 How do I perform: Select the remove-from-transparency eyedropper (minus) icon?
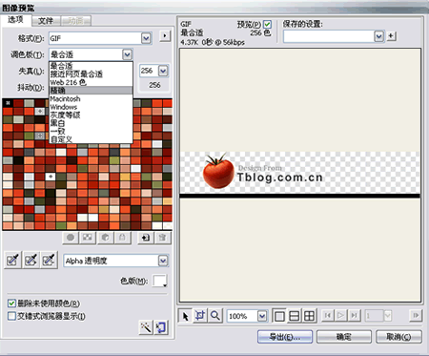(x=49, y=260)
